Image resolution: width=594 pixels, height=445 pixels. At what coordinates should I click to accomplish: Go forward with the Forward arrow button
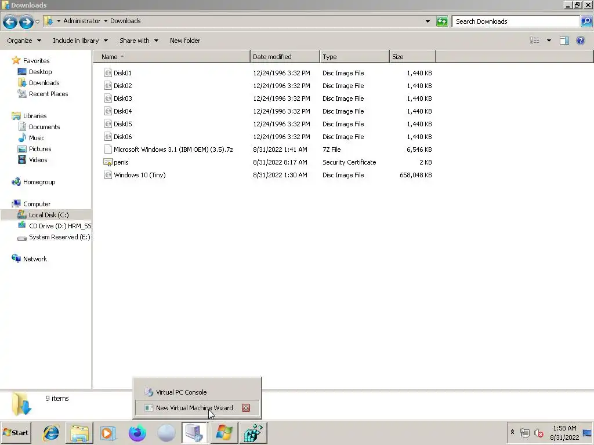[x=26, y=21]
